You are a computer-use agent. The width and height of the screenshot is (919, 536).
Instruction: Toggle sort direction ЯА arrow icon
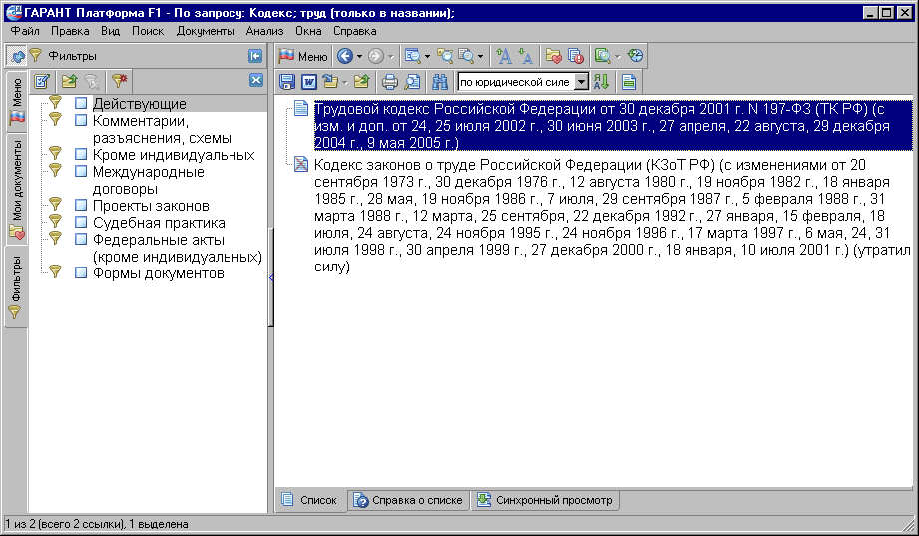601,82
